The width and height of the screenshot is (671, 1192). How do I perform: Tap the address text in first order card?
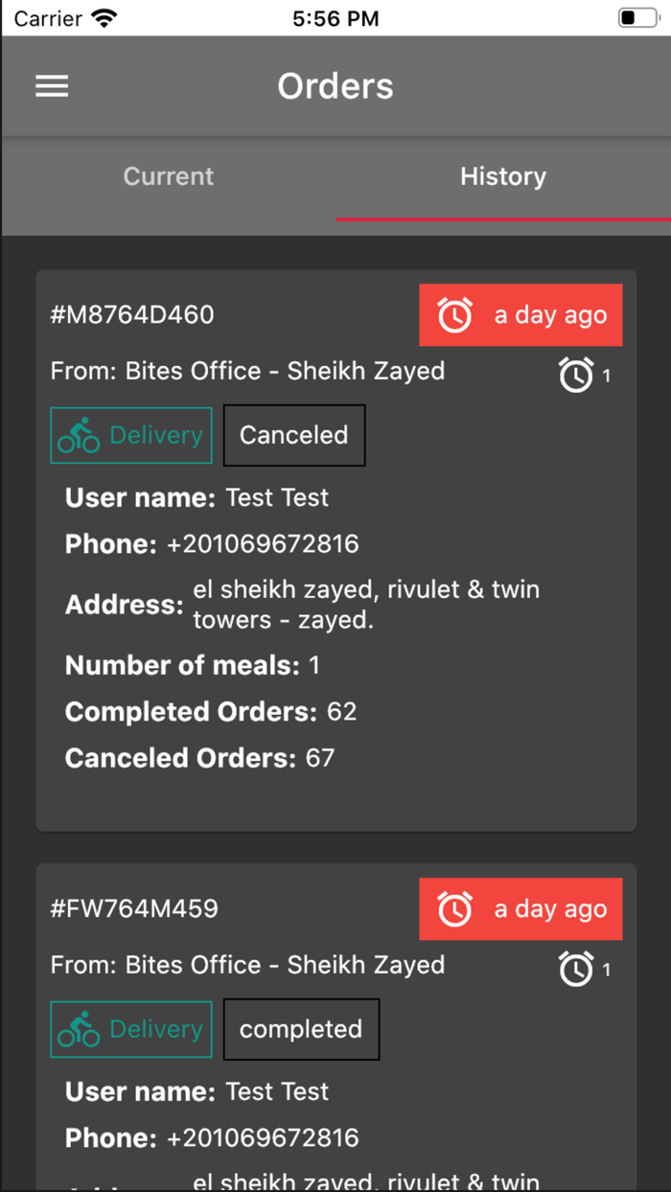click(366, 605)
